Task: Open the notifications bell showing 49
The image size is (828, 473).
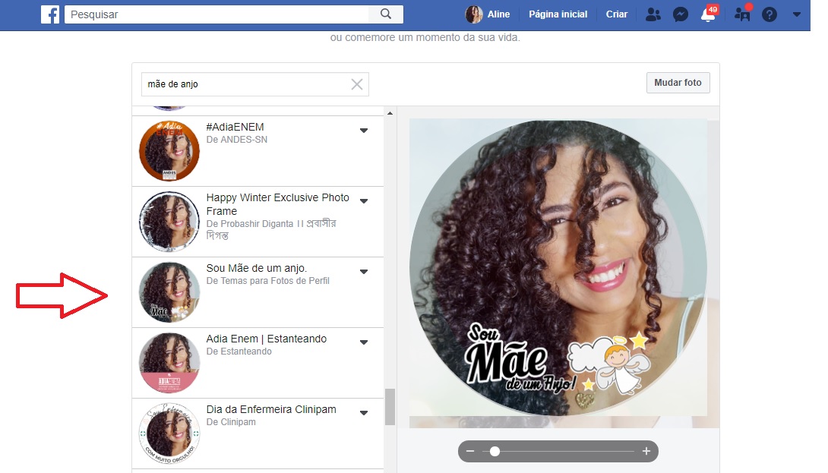Action: (x=708, y=14)
